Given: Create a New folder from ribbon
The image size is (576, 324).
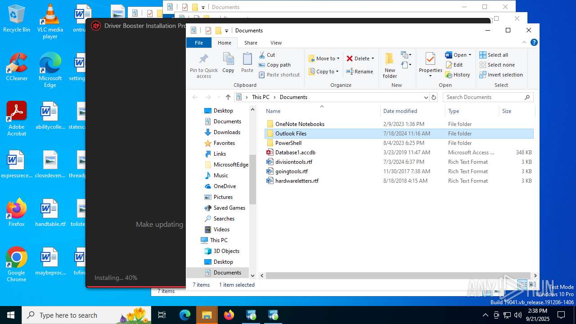Looking at the screenshot, I should [x=390, y=65].
